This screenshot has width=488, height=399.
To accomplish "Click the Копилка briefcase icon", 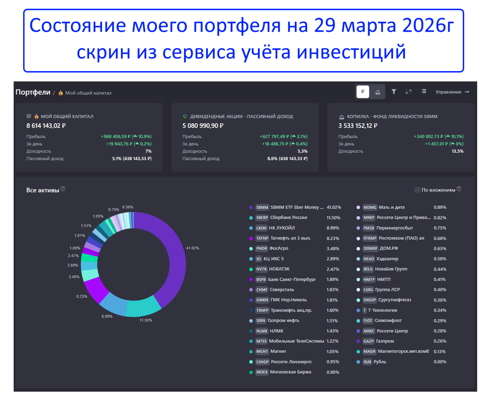I will pos(342,117).
